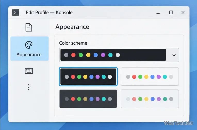Choose the white color scheme tile with bright dots
This screenshot has height=130, width=197.
pos(150,77)
